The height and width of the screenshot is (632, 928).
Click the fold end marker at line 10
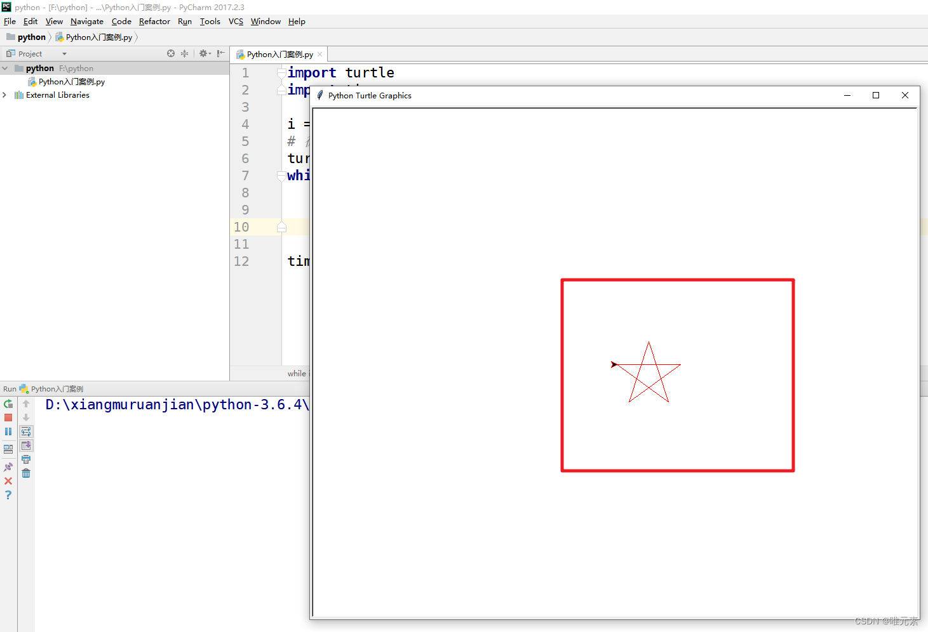pyautogui.click(x=281, y=227)
